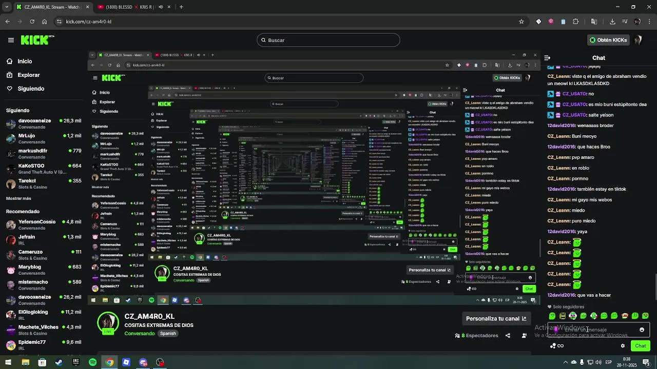
Task: Expand followed channels with Mostrar más
Action: 18,198
